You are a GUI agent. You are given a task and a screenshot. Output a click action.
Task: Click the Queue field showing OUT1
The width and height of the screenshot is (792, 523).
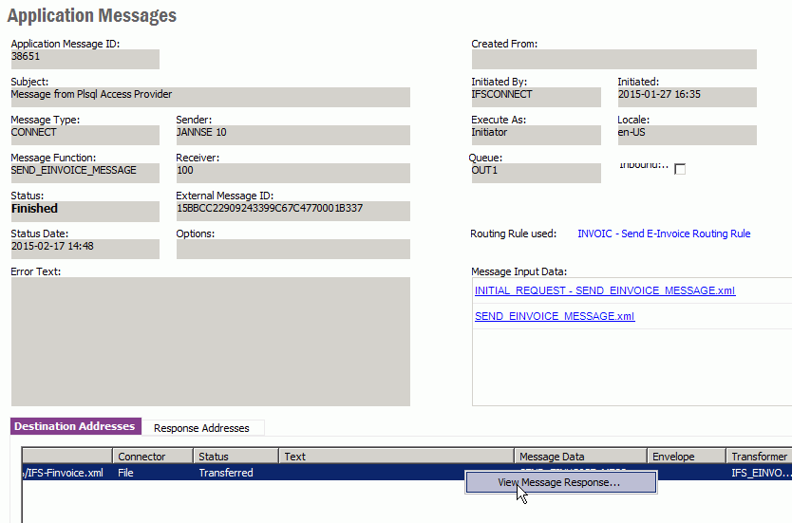pos(536,173)
